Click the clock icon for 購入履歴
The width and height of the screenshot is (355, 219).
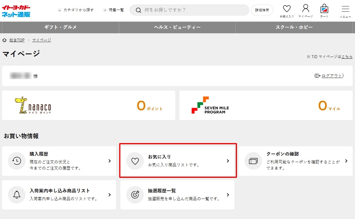point(17,161)
